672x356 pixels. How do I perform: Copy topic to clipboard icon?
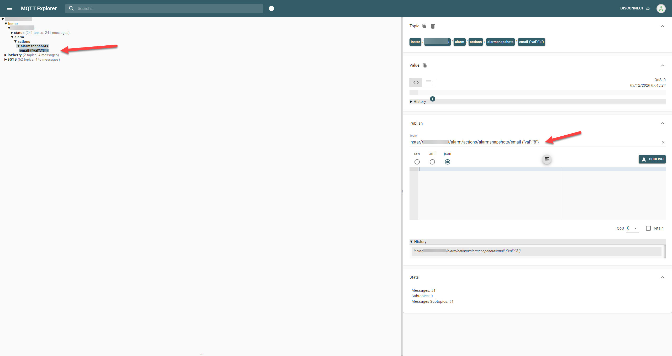click(x=424, y=26)
